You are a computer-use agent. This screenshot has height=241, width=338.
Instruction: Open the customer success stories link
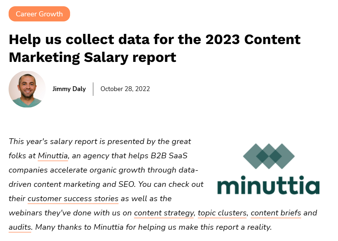pyautogui.click(x=73, y=198)
